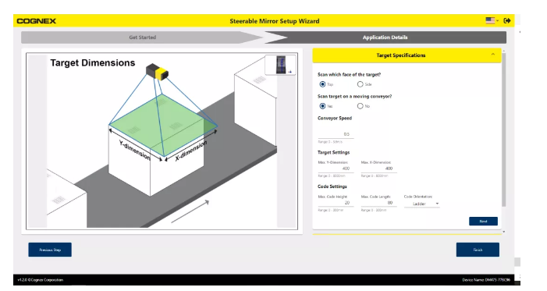Viewport: 547px width, 291px height.
Task: Open the Code Orientation dropdown
Action: (x=421, y=204)
